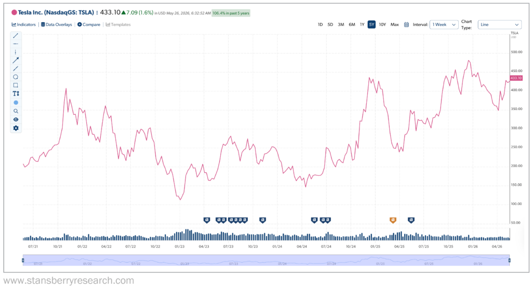The image size is (532, 289).
Task: Toggle drawings visibility with the eye icon
Action: [16, 120]
